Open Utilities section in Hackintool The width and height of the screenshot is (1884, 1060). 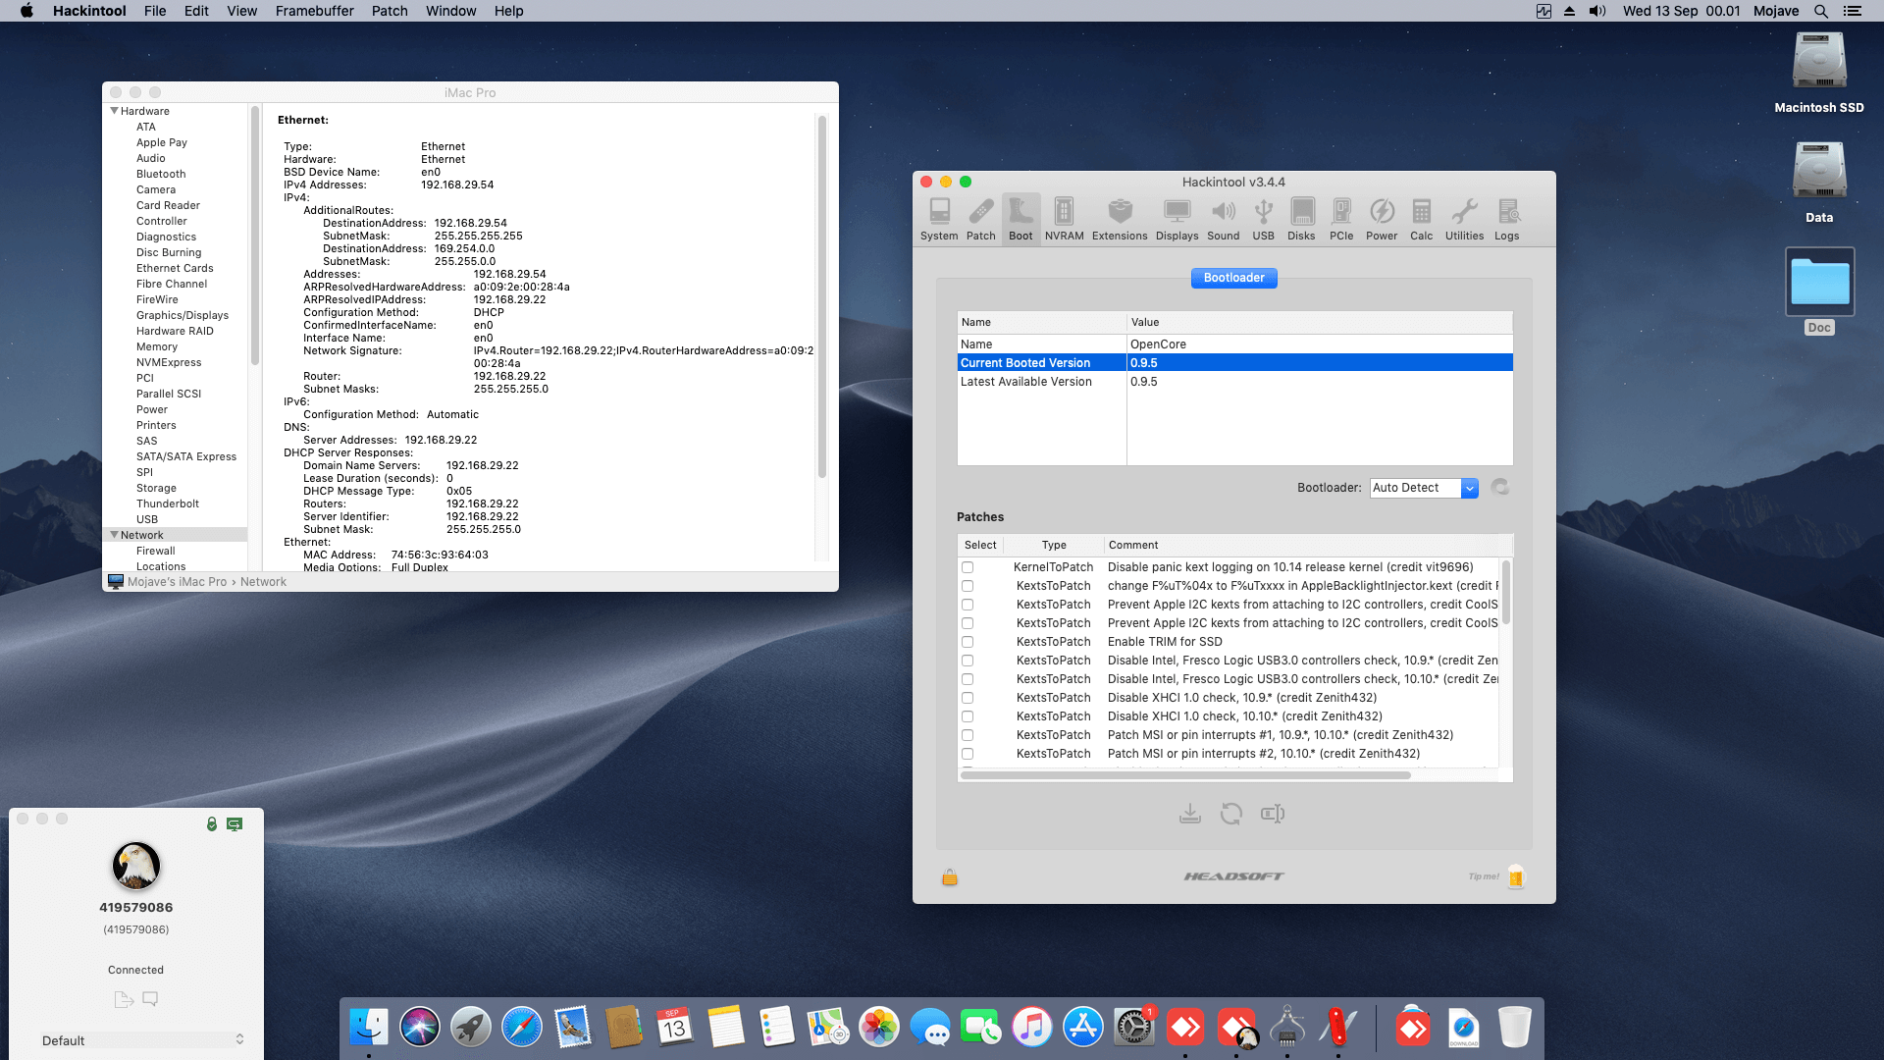tap(1464, 220)
